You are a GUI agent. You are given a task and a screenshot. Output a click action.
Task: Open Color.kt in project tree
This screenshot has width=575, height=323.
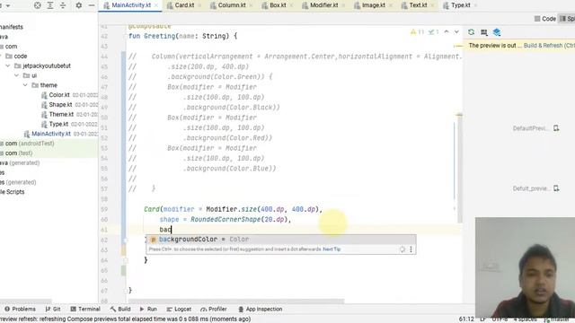pos(59,95)
